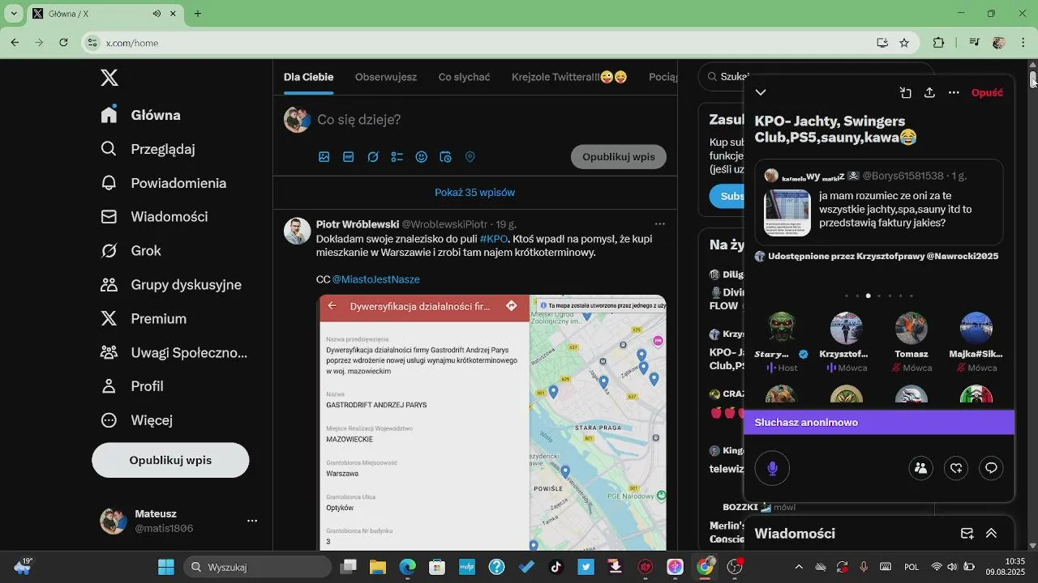Add GIF icon in composer
The image size is (1038, 583).
tap(349, 157)
